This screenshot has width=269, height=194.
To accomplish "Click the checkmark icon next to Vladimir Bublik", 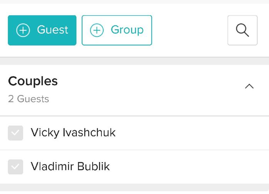I will (x=15, y=167).
